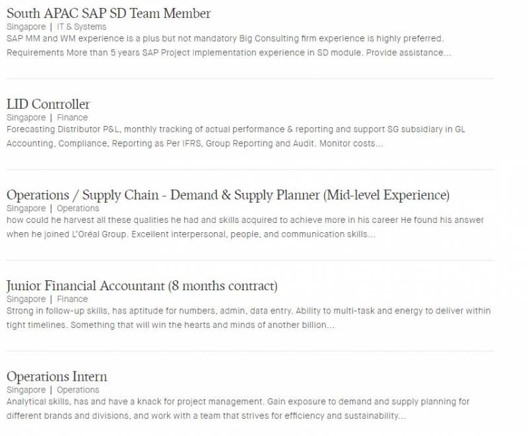Click Singapore location under Junior Financial Accountant
Image resolution: width=528 pixels, height=436 pixels.
click(26, 299)
